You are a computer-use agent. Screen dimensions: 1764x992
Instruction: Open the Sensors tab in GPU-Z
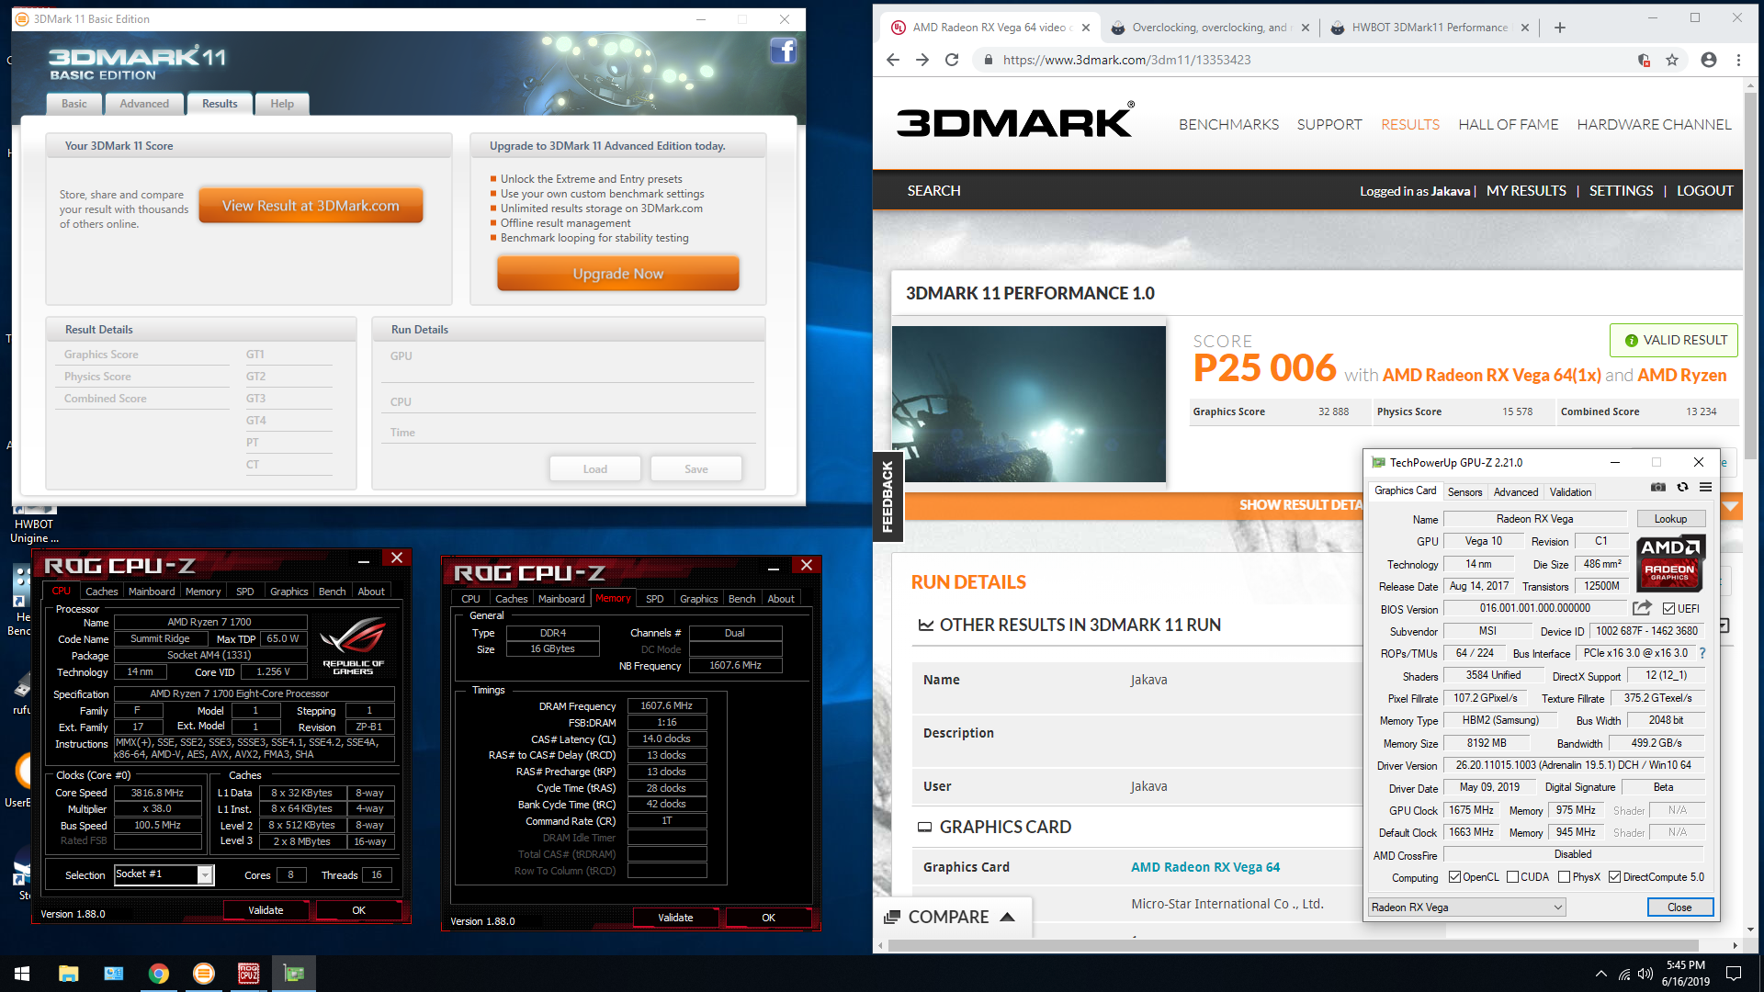[x=1464, y=491]
